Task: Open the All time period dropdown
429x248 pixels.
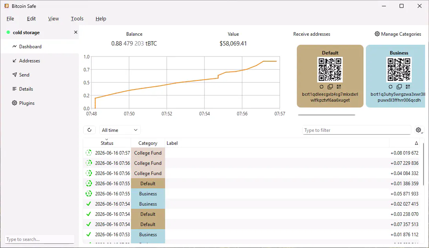Action: [120, 130]
